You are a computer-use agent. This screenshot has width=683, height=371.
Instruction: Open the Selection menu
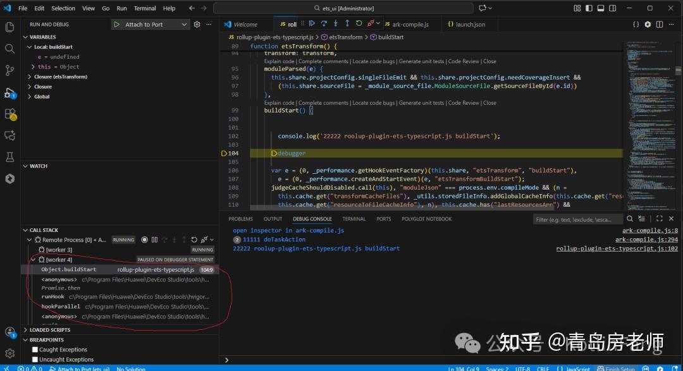coord(63,8)
